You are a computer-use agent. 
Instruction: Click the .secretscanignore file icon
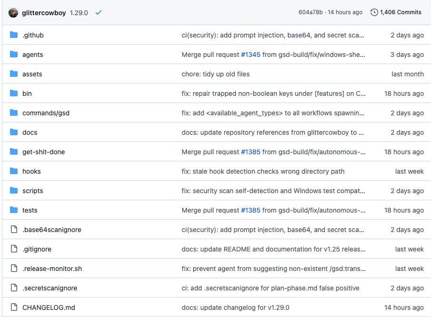tap(14, 288)
